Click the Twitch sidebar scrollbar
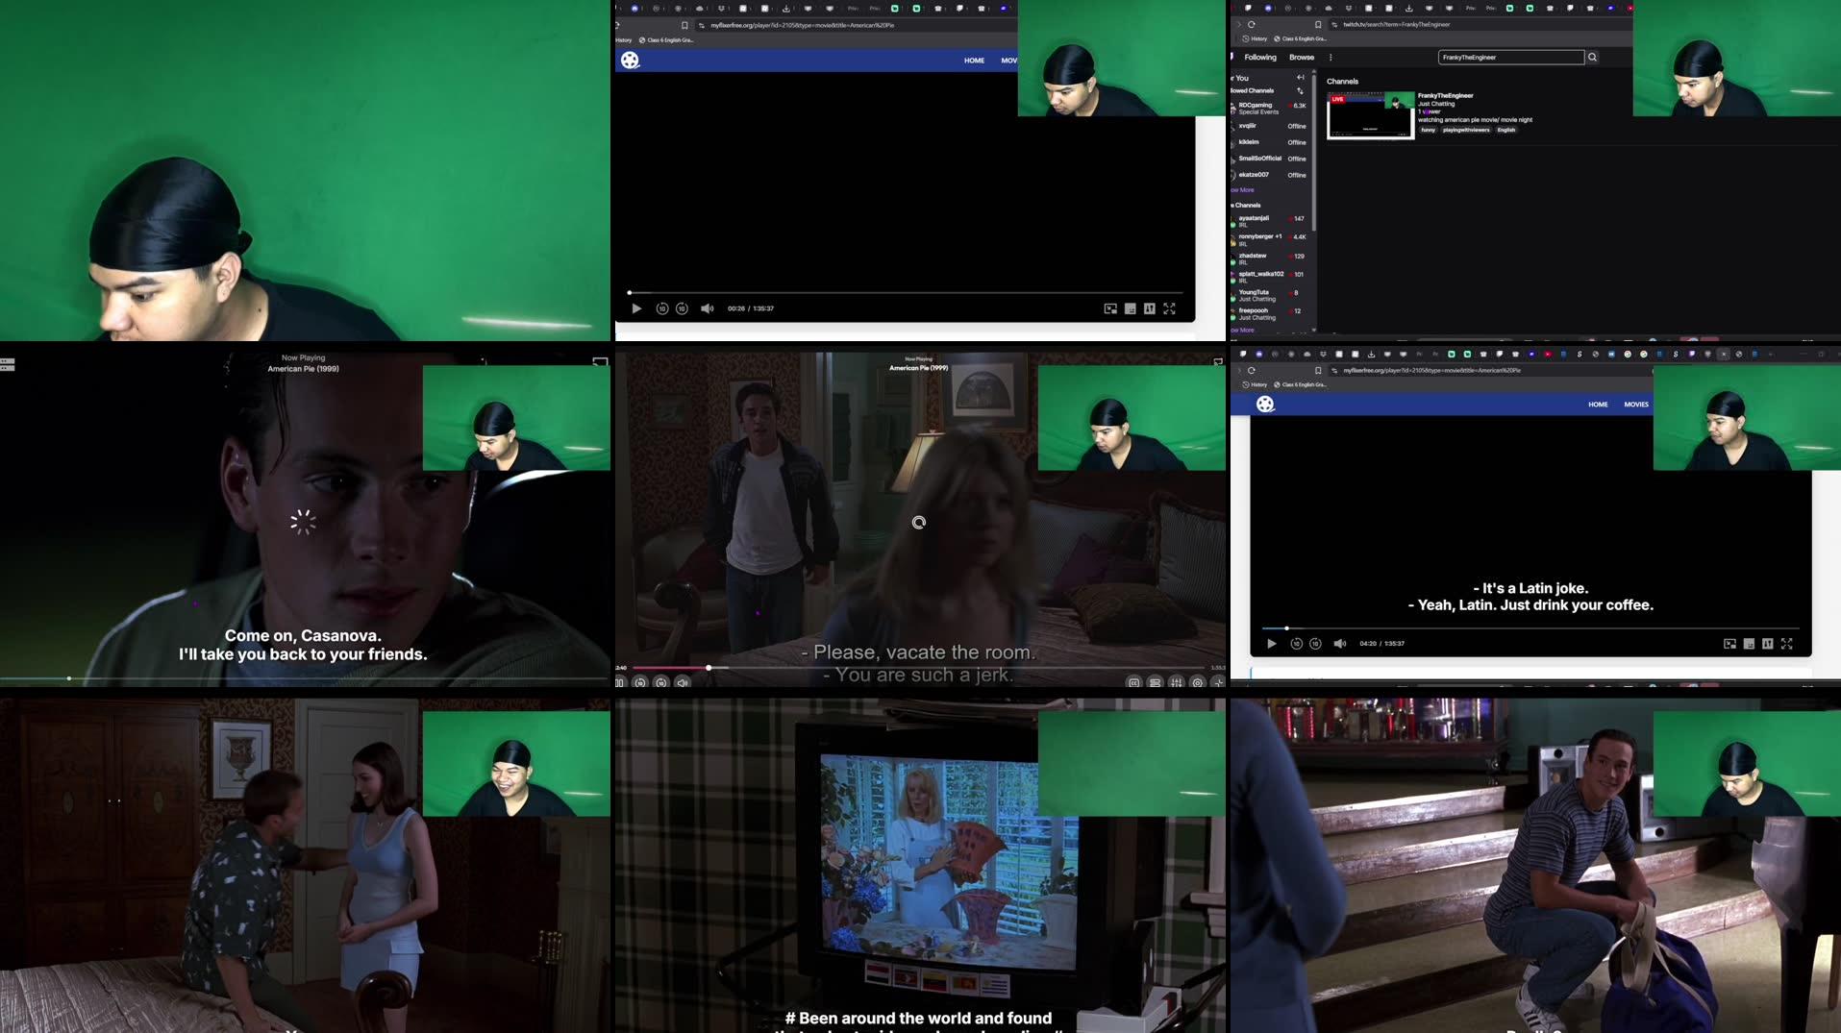1841x1033 pixels. click(1314, 152)
